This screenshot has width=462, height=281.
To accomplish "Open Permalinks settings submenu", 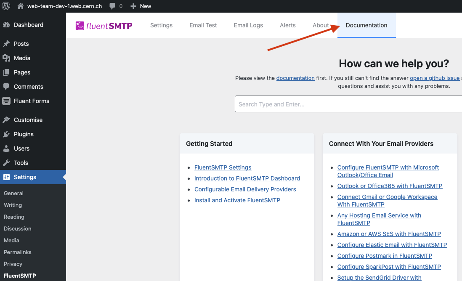I will [x=17, y=252].
